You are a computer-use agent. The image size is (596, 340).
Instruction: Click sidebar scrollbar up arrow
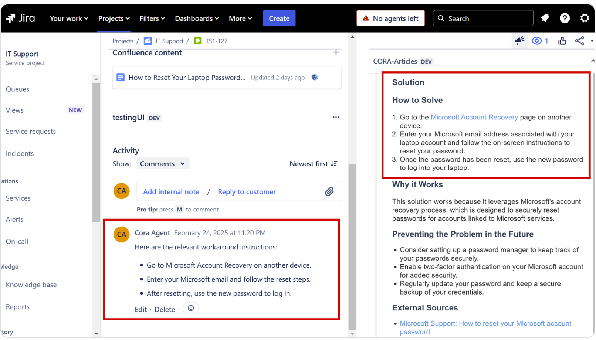coord(96,79)
